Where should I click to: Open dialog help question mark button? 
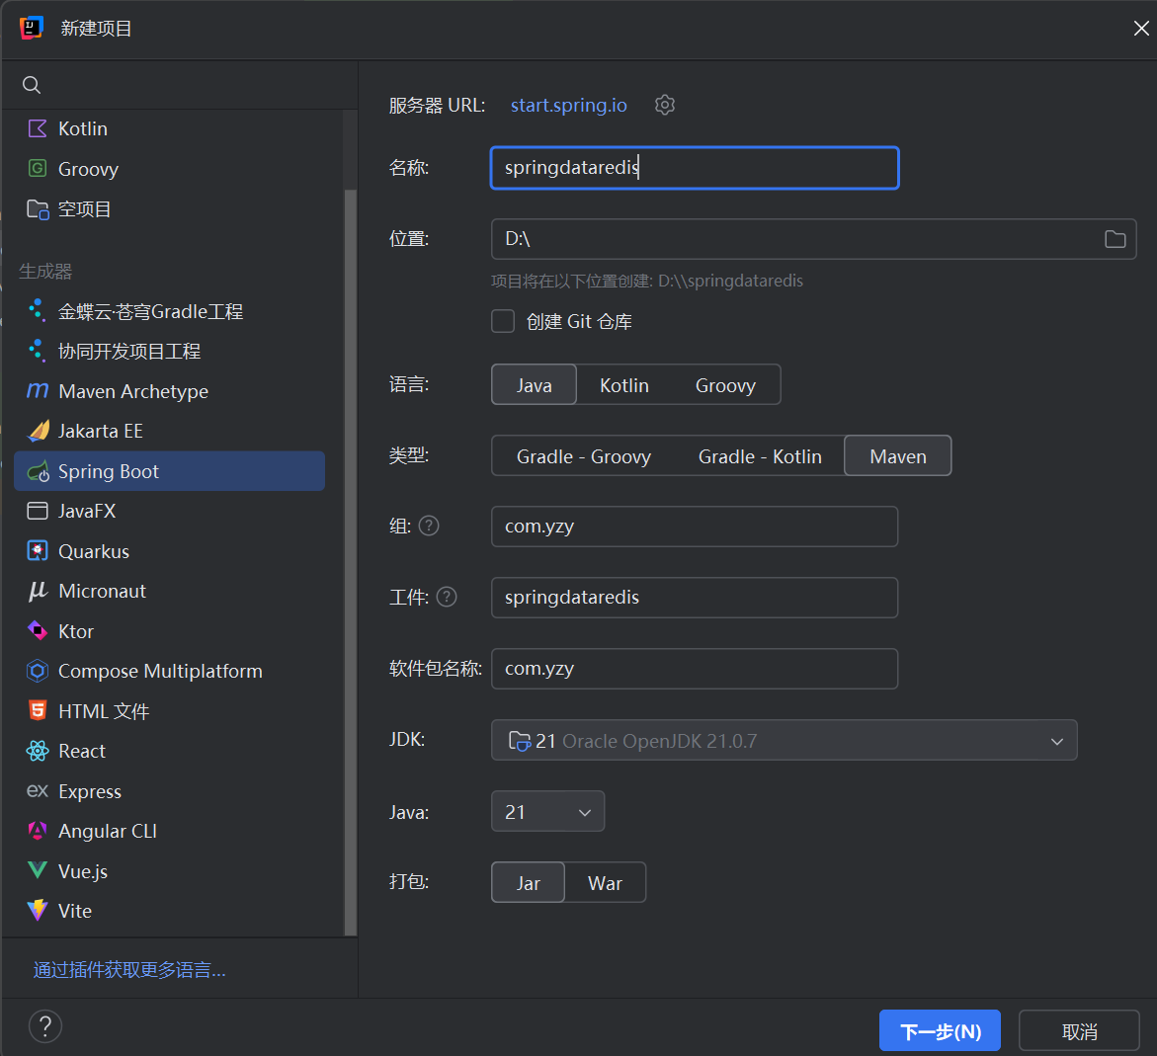pyautogui.click(x=45, y=1025)
